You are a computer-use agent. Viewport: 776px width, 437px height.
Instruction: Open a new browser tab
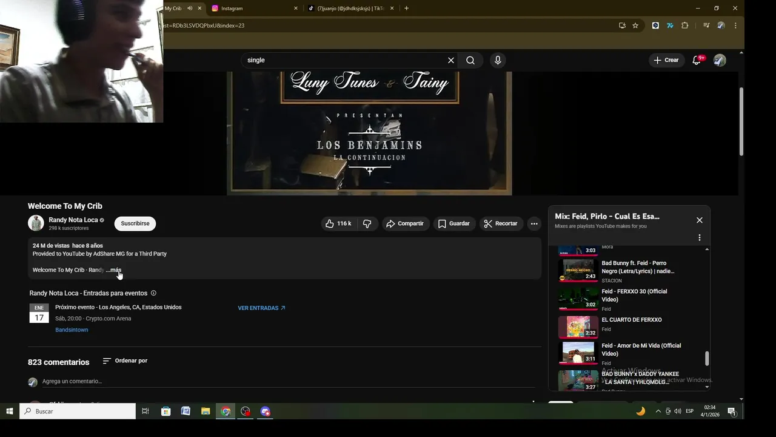coord(406,8)
